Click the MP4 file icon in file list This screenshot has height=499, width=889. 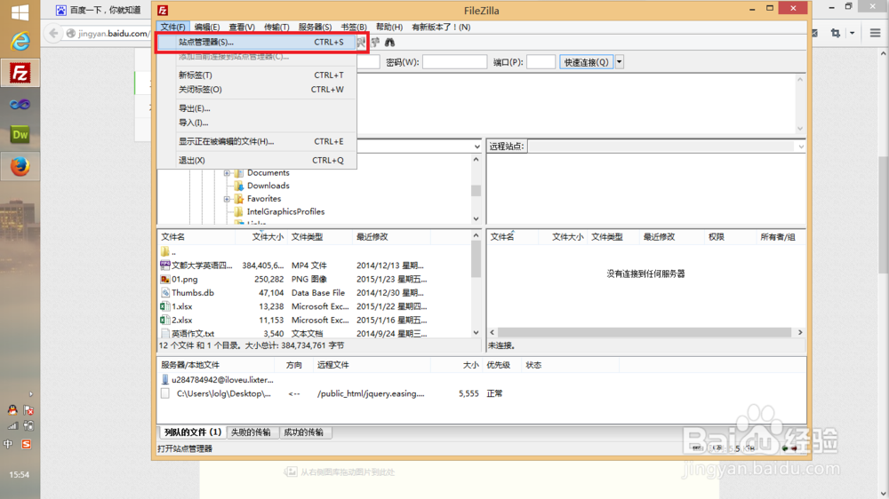pyautogui.click(x=165, y=265)
